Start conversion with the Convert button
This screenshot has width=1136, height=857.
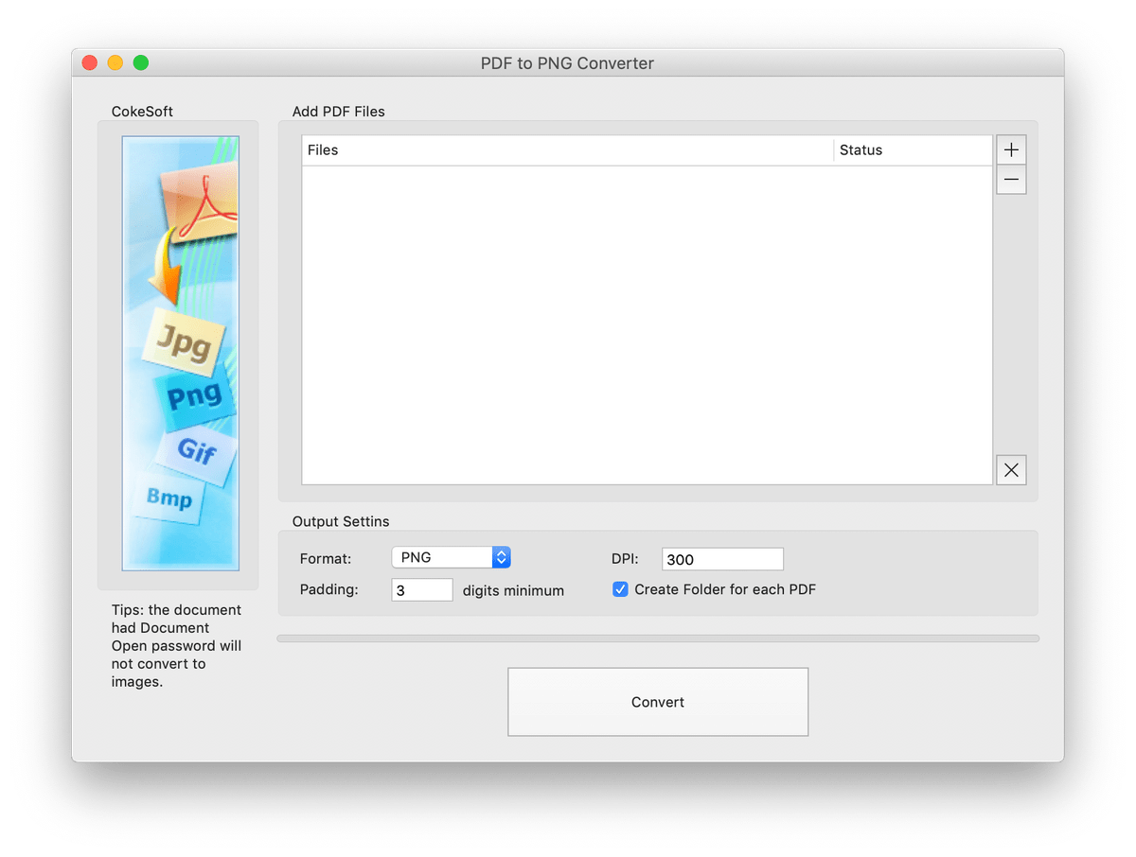click(x=658, y=702)
